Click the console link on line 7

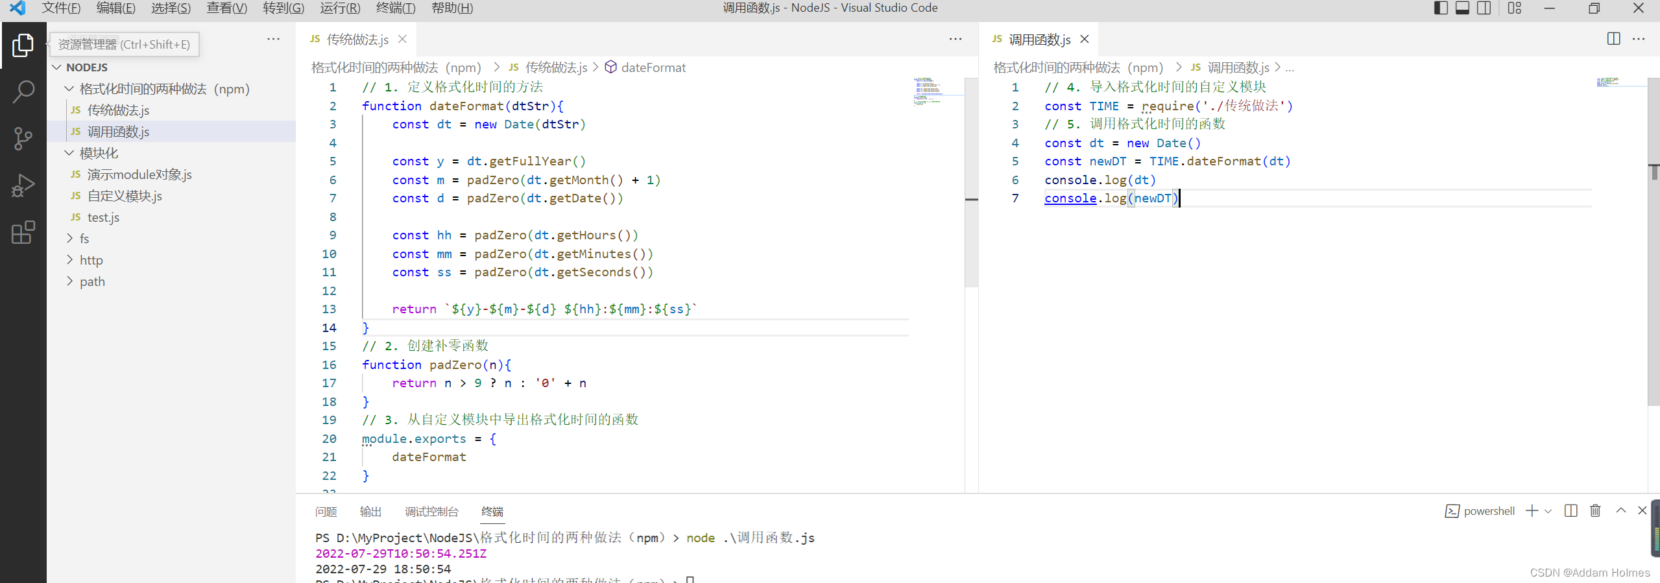pos(1070,198)
